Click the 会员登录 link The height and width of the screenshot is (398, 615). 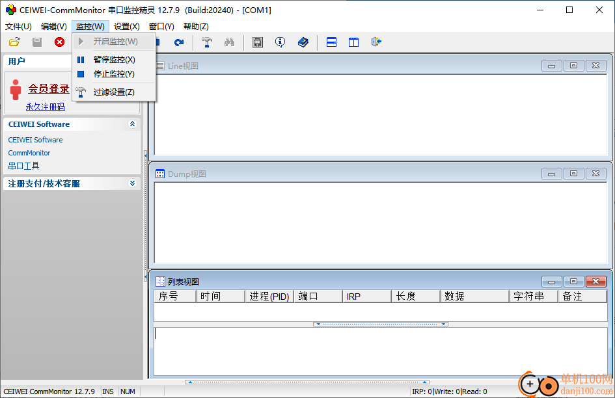[x=49, y=88]
